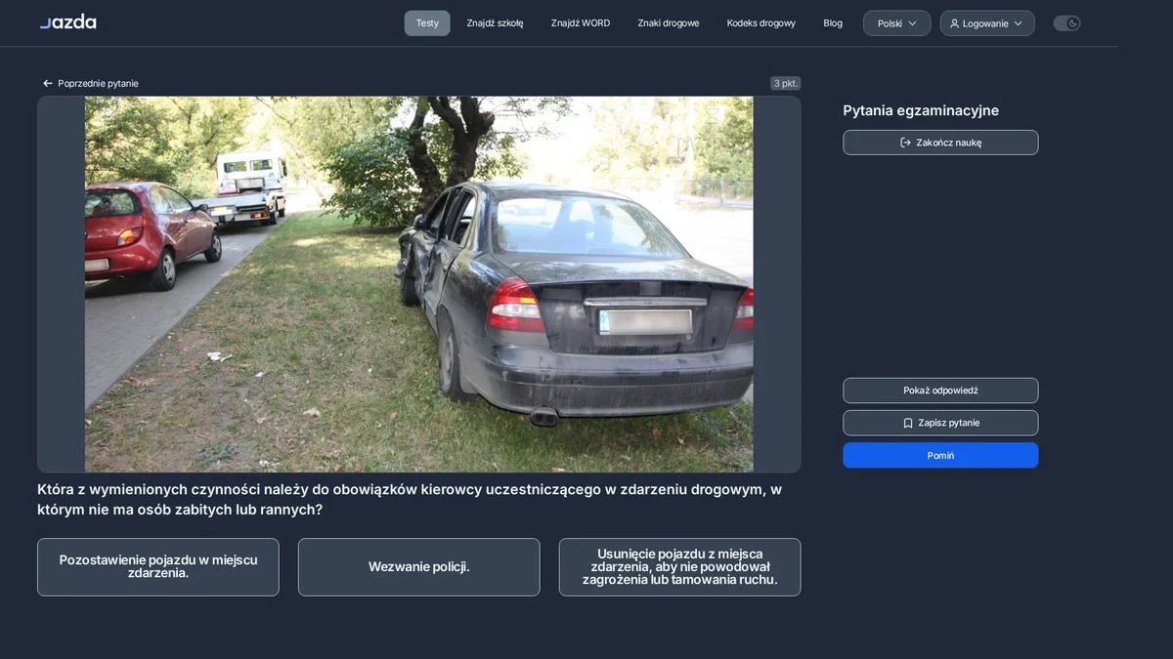
Task: Select answer Wezwanie policji
Action: (x=418, y=567)
